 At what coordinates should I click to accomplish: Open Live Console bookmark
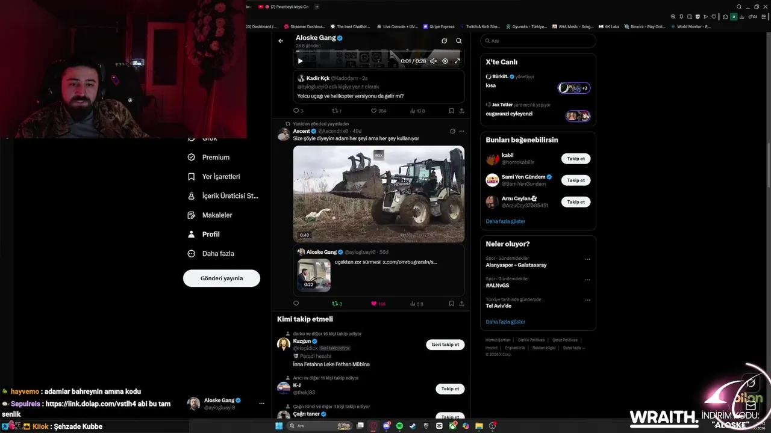point(398,26)
